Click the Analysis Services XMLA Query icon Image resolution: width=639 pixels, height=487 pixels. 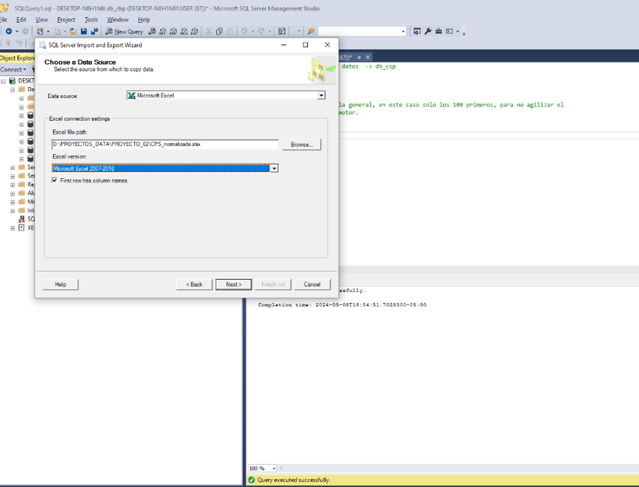(184, 31)
